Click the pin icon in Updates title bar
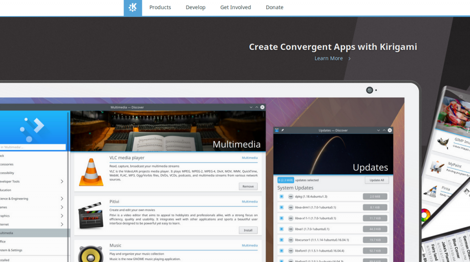470x262 pixels. click(x=282, y=130)
